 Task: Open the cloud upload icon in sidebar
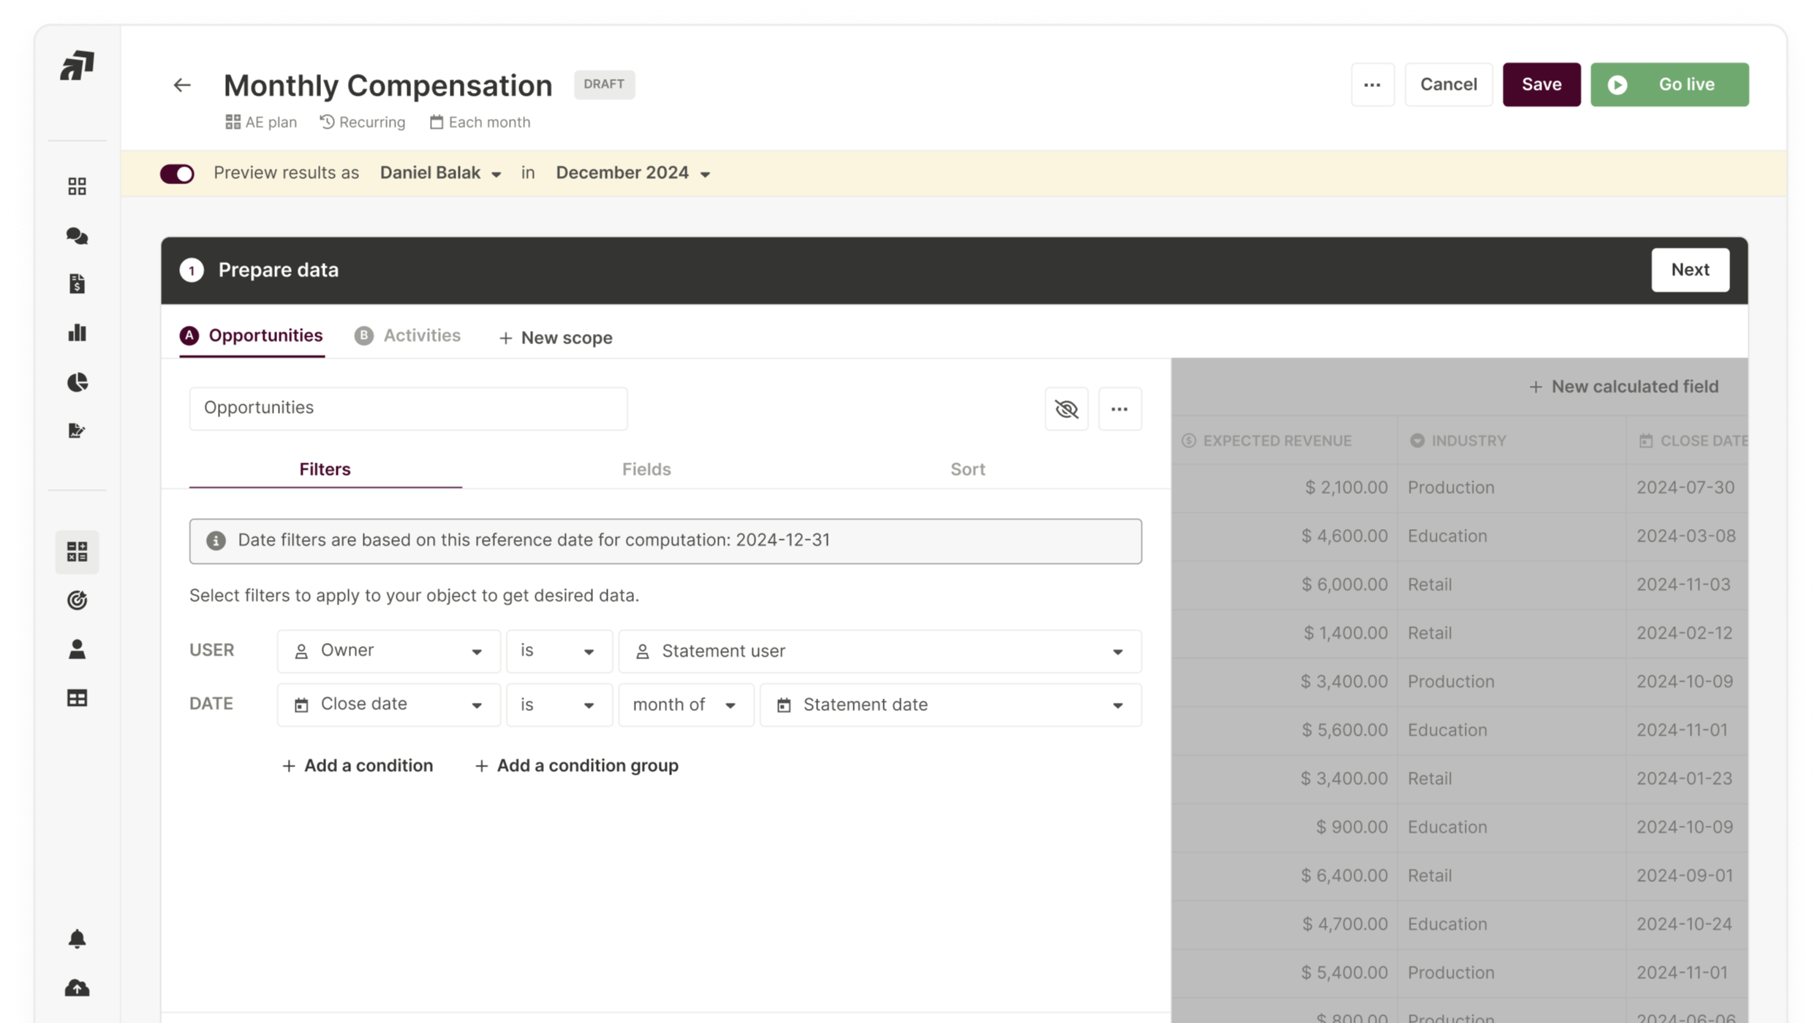[78, 987]
